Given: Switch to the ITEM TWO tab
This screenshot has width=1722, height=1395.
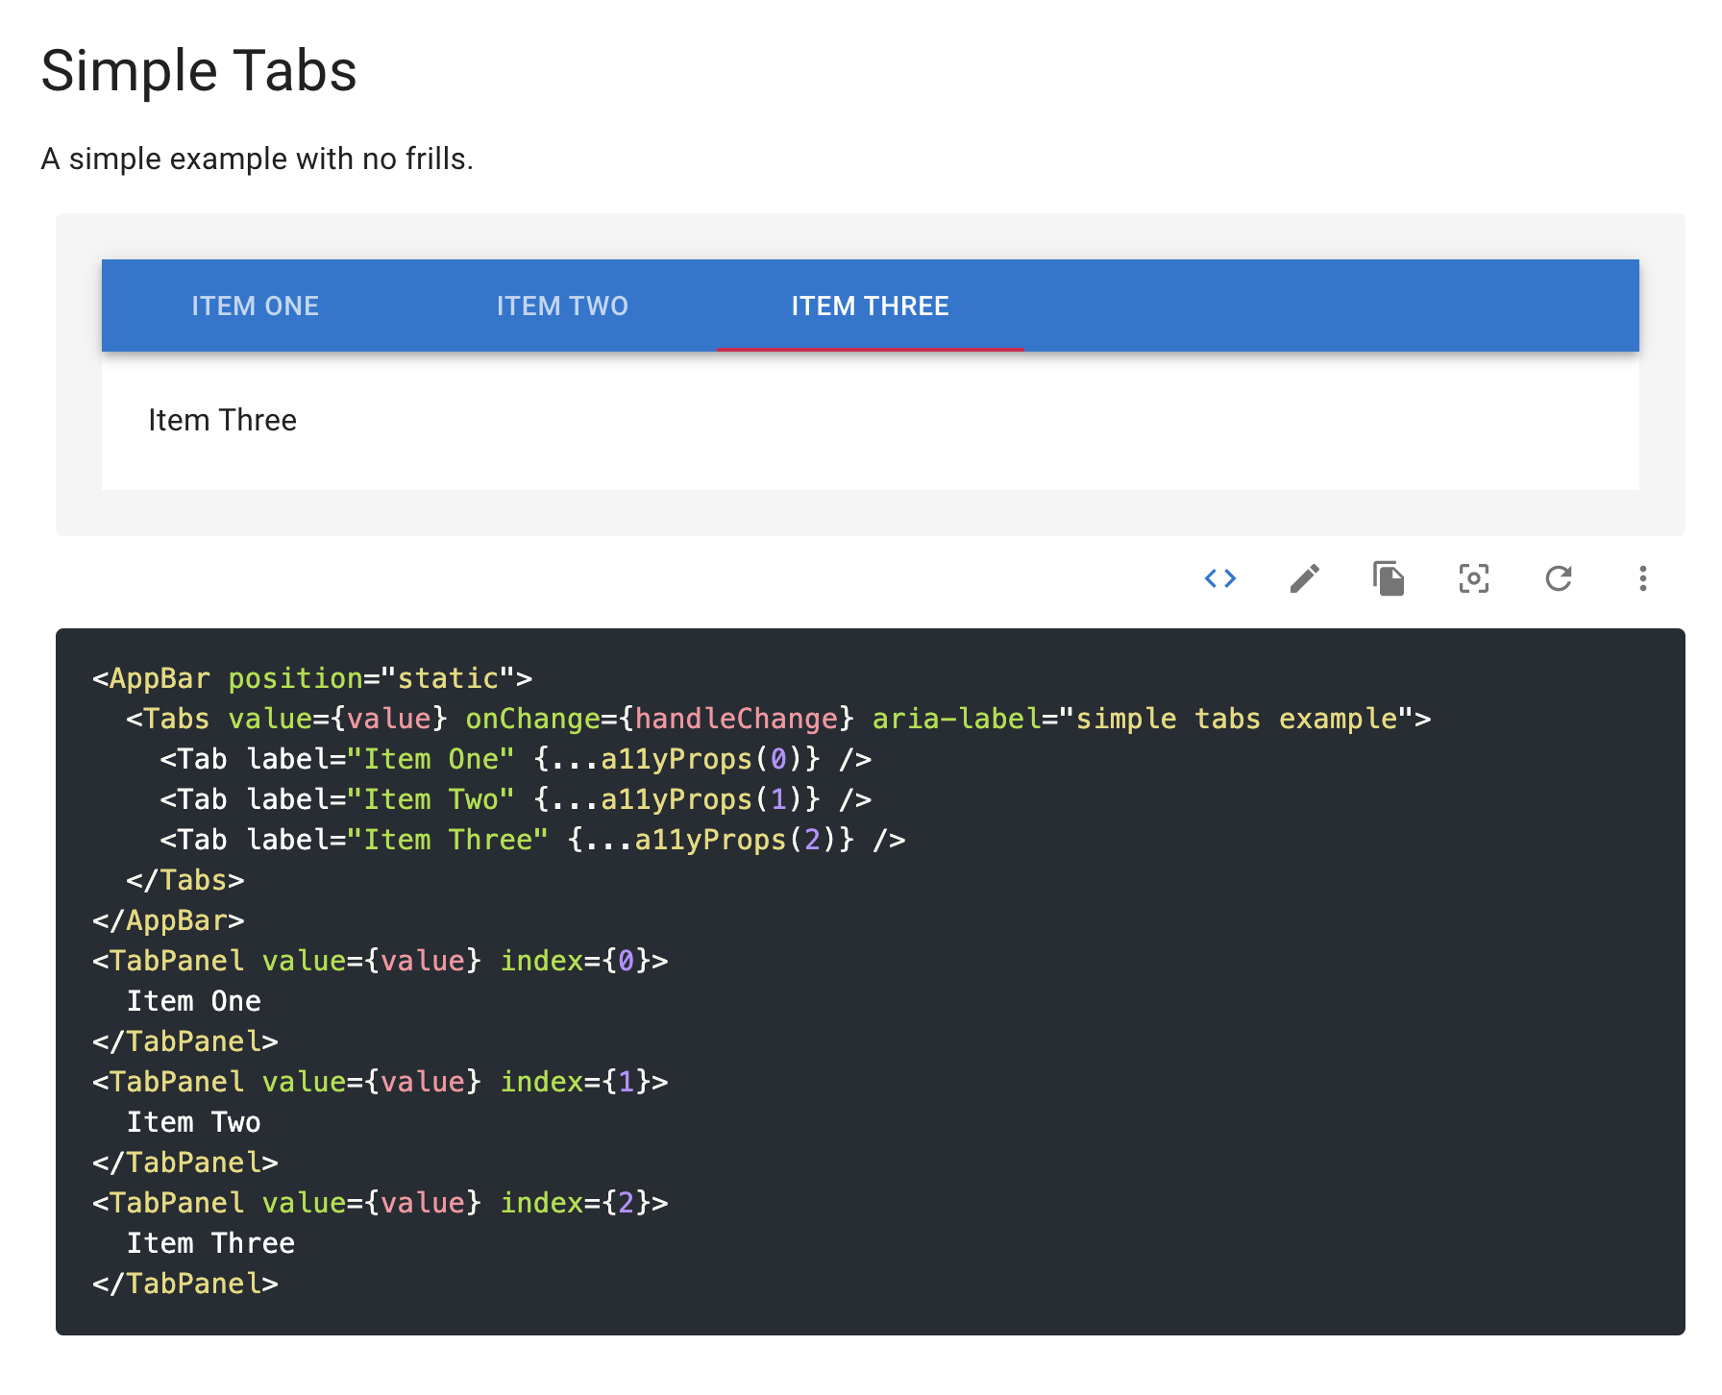Looking at the screenshot, I should point(563,306).
